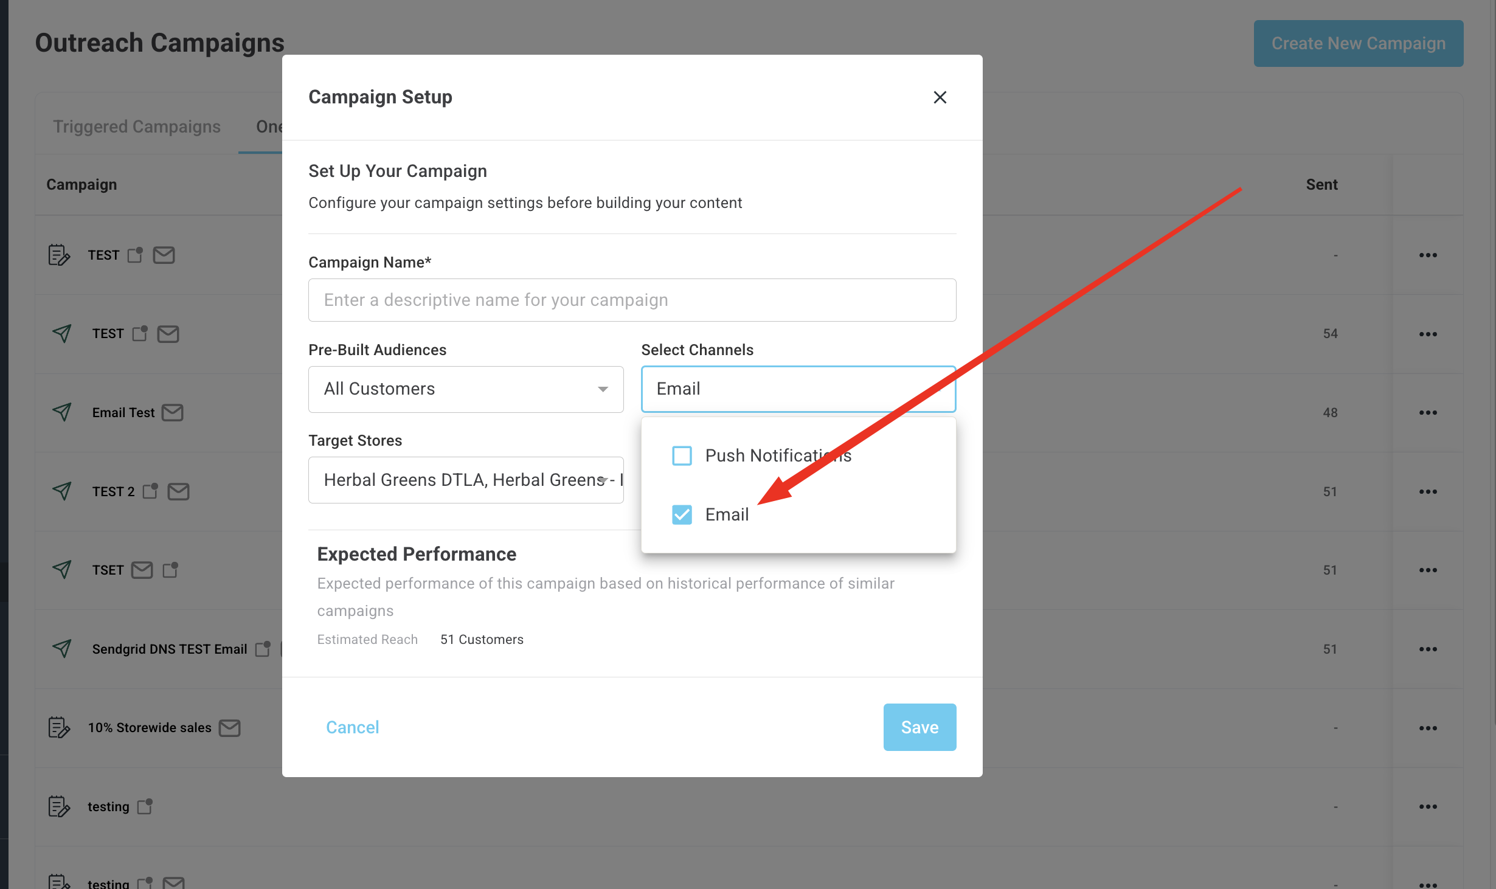1496x889 pixels.
Task: Click the push notification icon next to TSET
Action: tap(171, 570)
